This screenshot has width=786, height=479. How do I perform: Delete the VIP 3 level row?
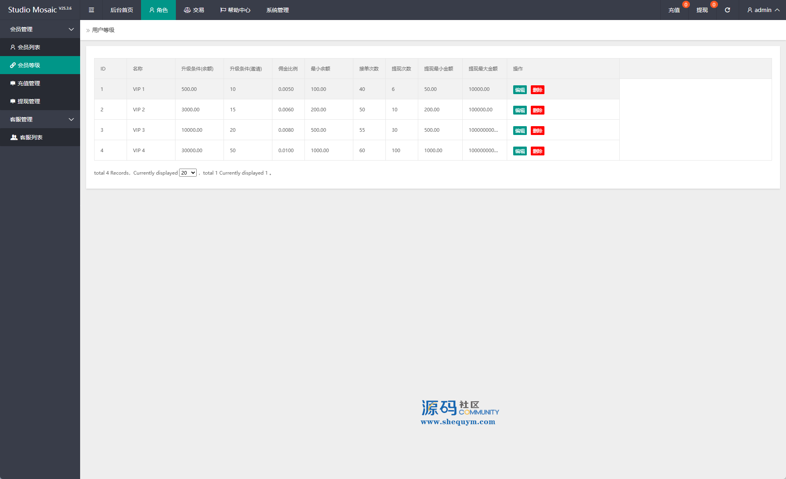point(537,131)
